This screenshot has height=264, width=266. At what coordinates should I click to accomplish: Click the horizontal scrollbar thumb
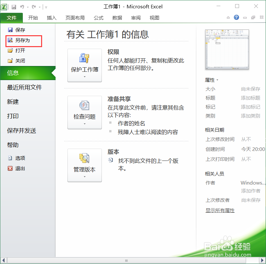(x=126, y=260)
